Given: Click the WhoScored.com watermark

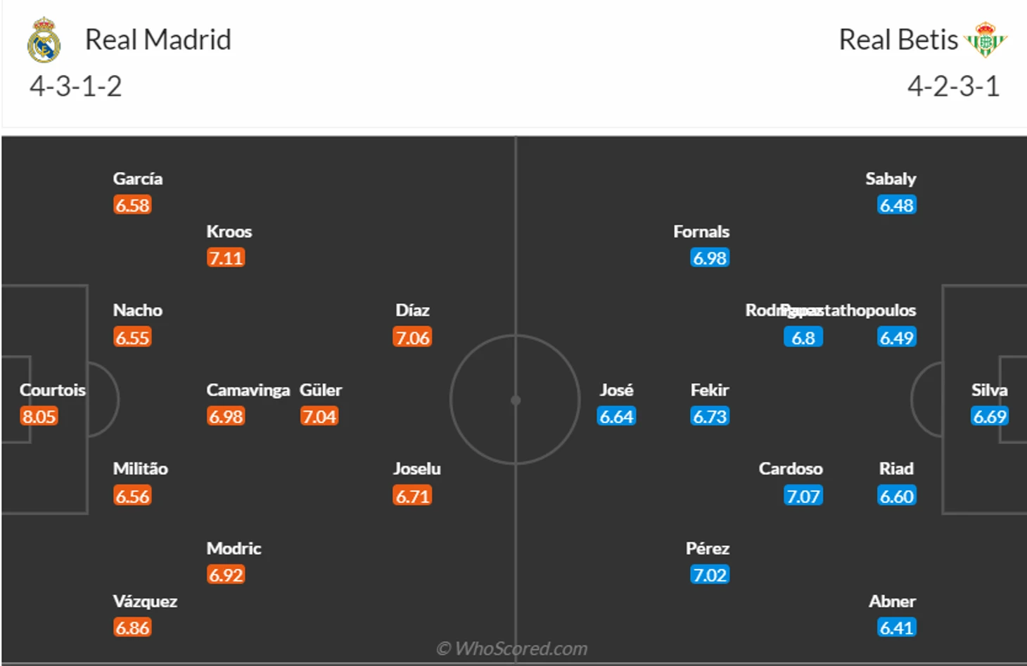Looking at the screenshot, I should (512, 648).
